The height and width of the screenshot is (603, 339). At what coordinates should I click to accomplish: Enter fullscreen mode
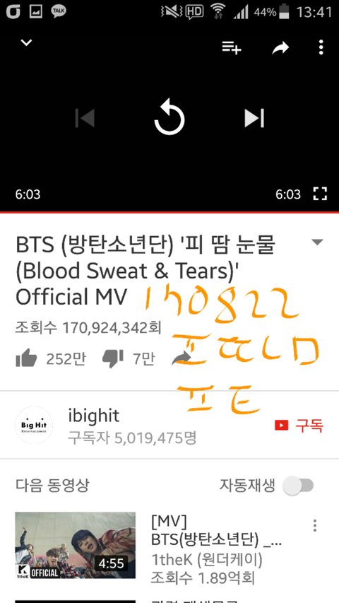click(x=320, y=194)
